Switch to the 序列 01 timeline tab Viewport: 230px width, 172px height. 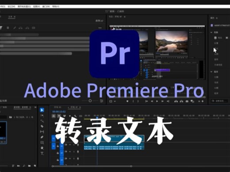[57, 107]
